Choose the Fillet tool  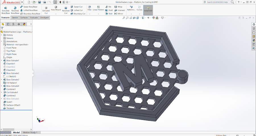89,8
